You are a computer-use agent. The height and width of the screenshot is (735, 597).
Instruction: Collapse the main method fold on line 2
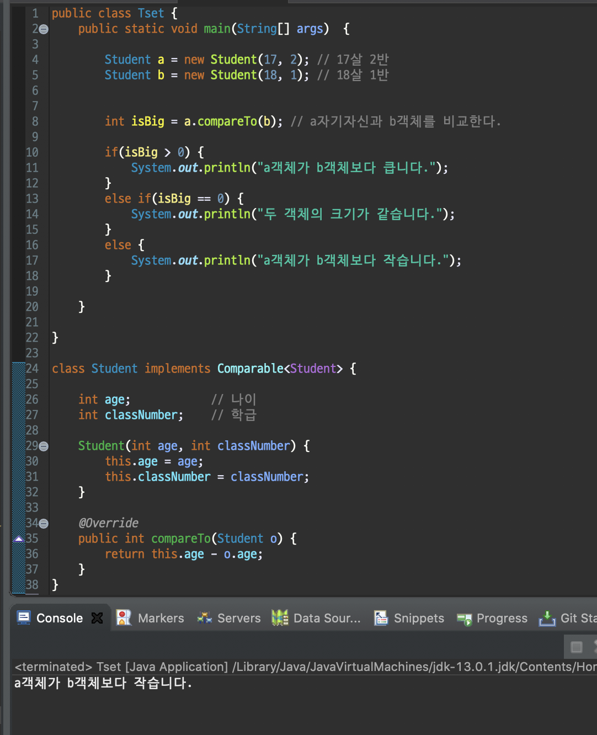pos(44,29)
